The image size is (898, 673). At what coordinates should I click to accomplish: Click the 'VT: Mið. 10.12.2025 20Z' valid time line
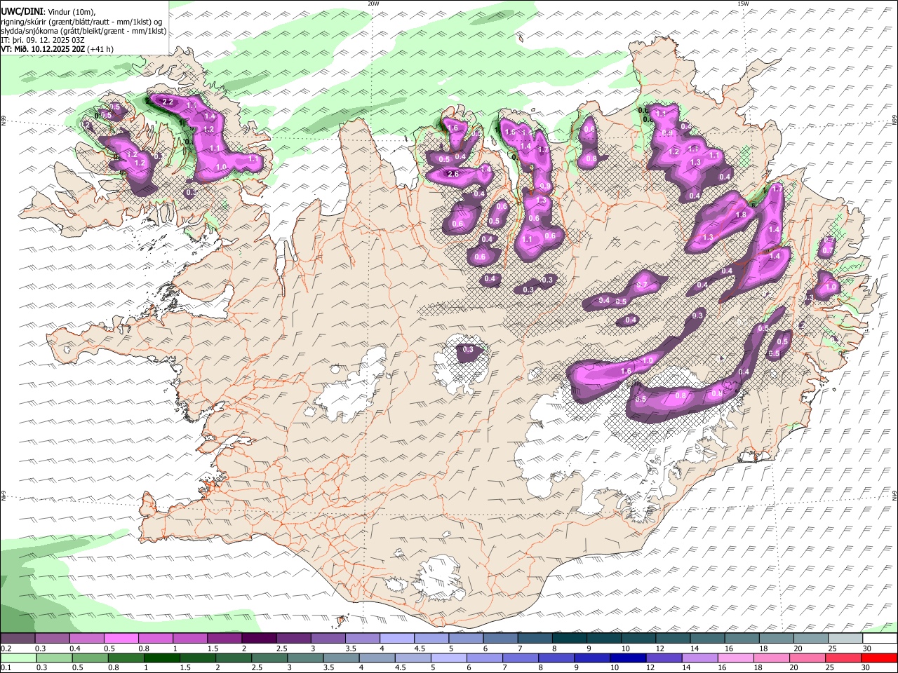tap(43, 49)
